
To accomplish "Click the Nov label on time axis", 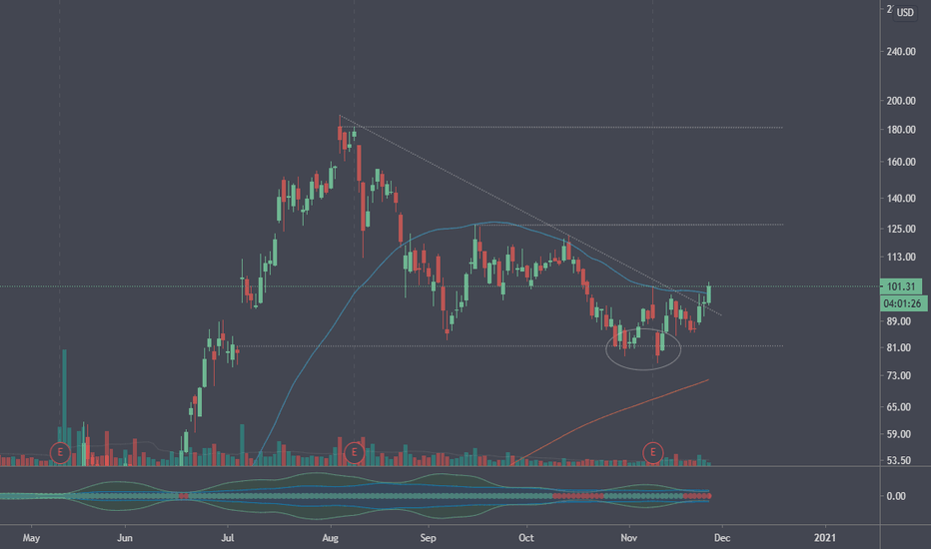I will click(x=628, y=538).
